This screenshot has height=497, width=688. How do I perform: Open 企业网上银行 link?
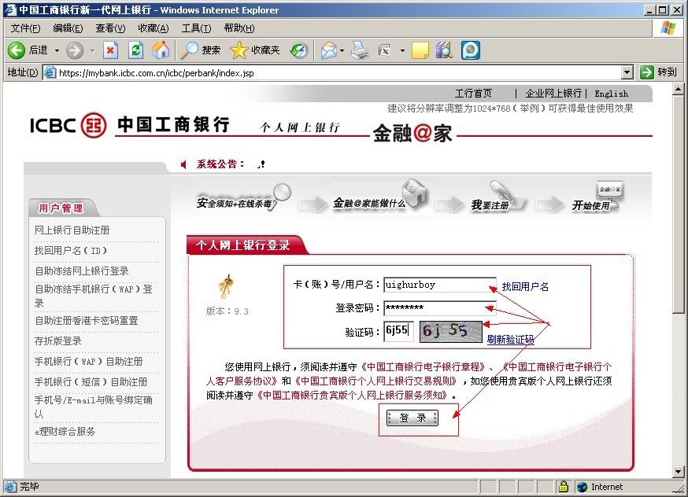553,94
